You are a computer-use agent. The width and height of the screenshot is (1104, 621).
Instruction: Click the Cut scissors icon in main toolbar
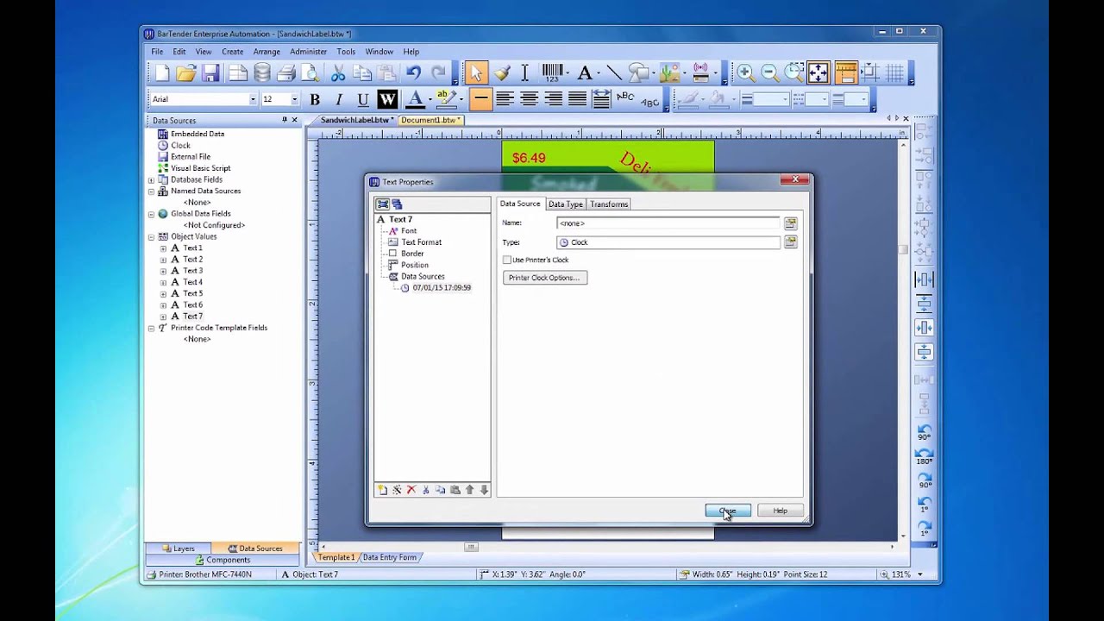[x=338, y=74]
